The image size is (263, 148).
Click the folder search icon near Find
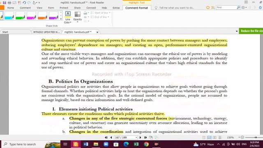coord(213,7)
